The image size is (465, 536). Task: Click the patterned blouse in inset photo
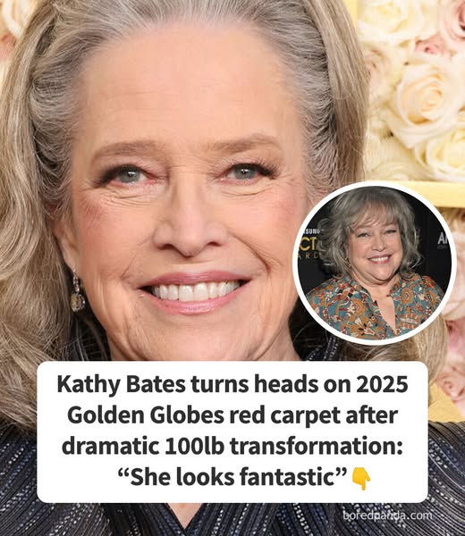373,307
